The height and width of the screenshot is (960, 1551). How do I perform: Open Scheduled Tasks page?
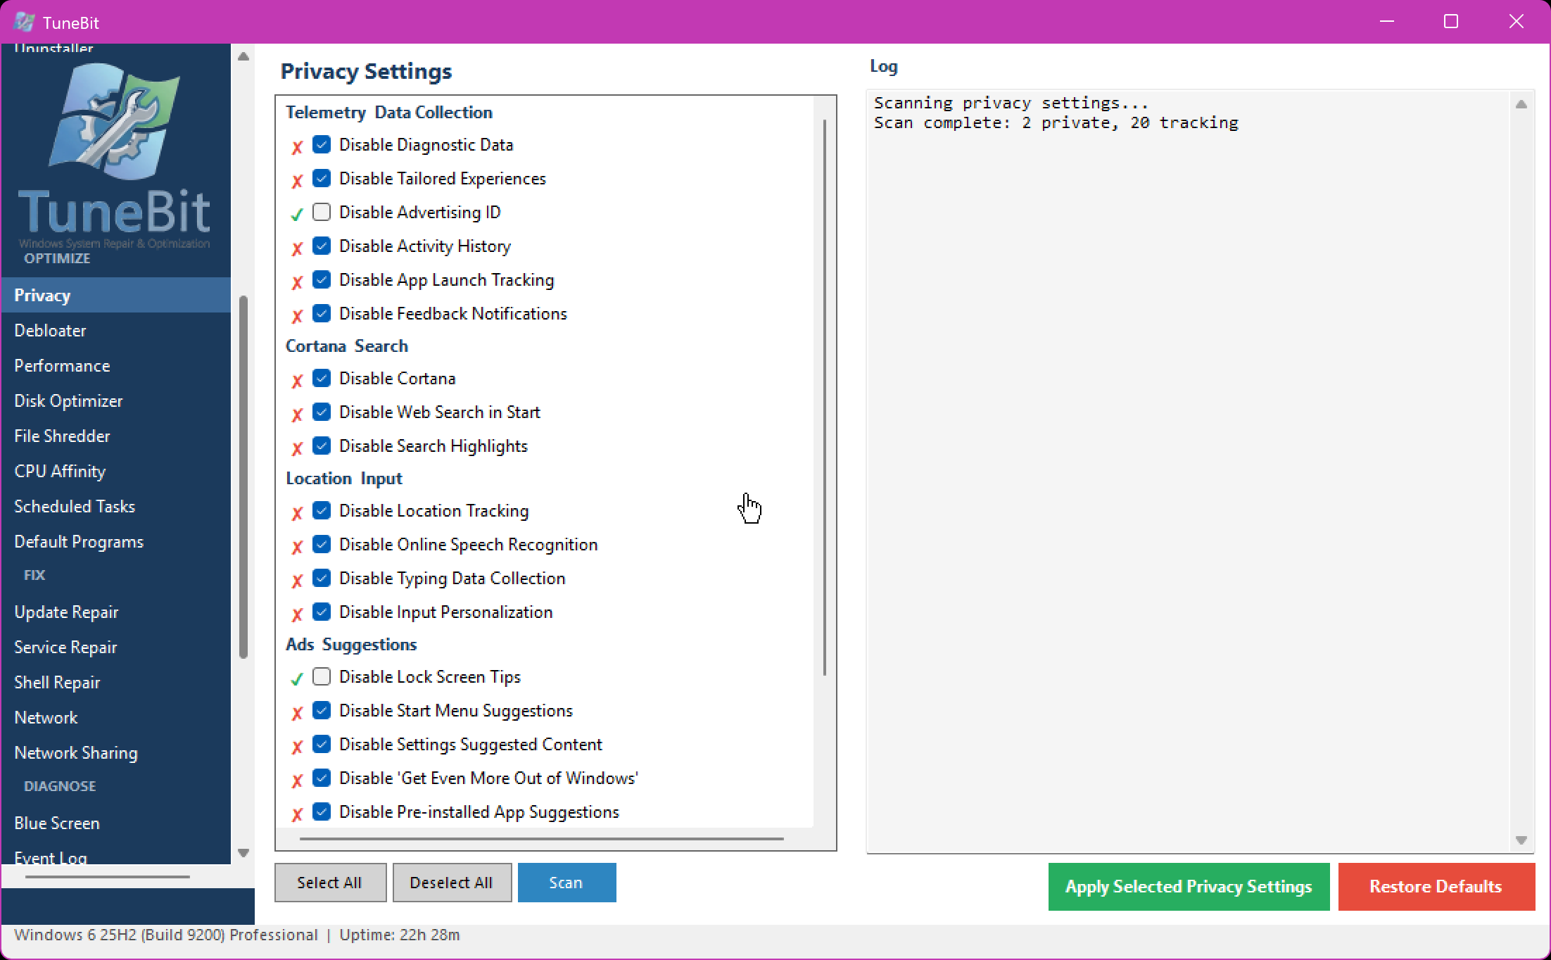(x=116, y=506)
